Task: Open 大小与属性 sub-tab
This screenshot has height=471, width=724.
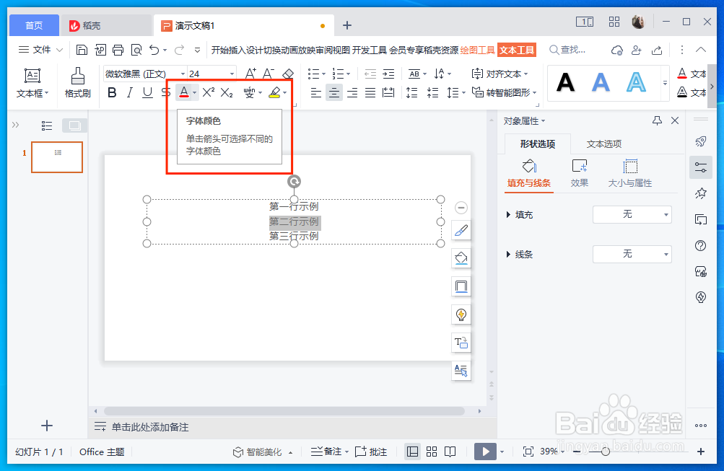Action: click(630, 173)
